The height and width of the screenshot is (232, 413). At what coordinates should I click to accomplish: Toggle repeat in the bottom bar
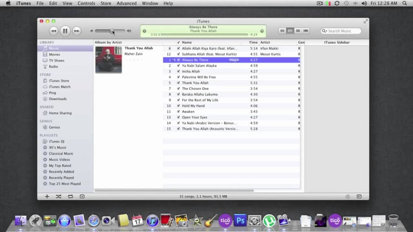(70, 196)
